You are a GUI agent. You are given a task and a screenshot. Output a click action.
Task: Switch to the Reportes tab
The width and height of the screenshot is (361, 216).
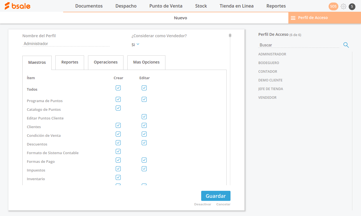point(70,62)
